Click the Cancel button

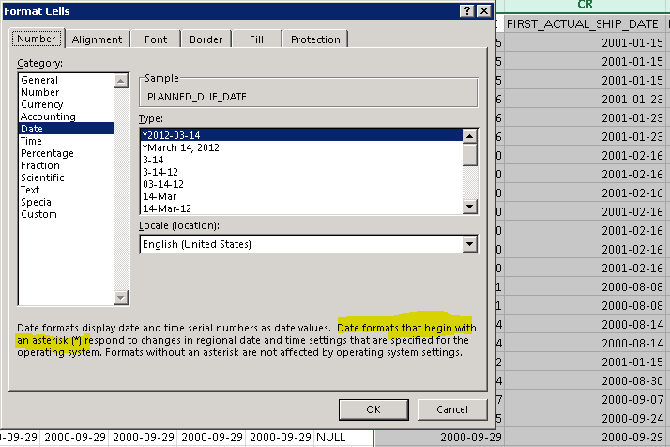coord(451,409)
